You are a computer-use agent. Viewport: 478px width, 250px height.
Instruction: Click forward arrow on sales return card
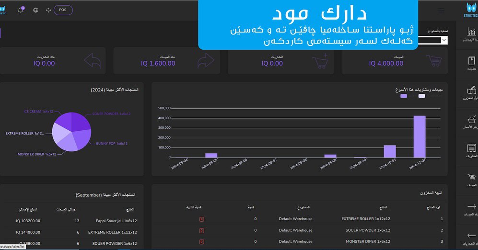click(206, 61)
